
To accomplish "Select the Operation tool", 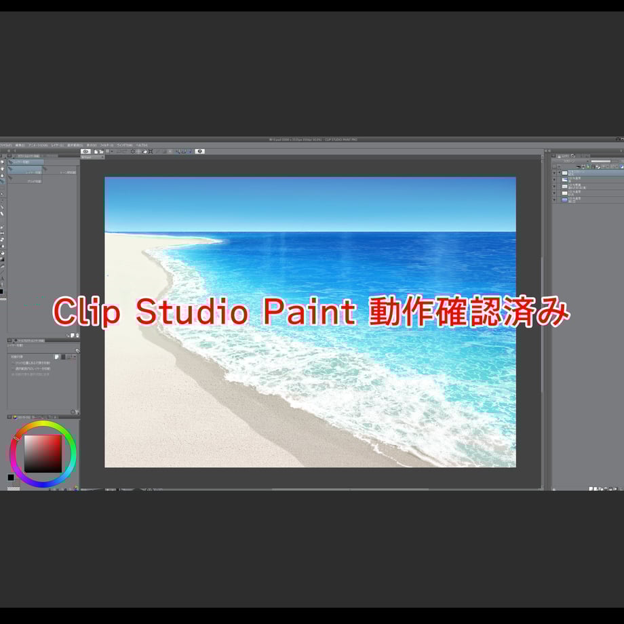I will (2, 176).
